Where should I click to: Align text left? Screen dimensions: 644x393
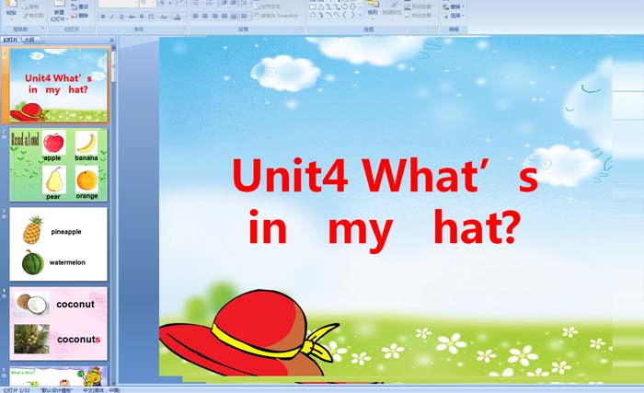coord(195,16)
